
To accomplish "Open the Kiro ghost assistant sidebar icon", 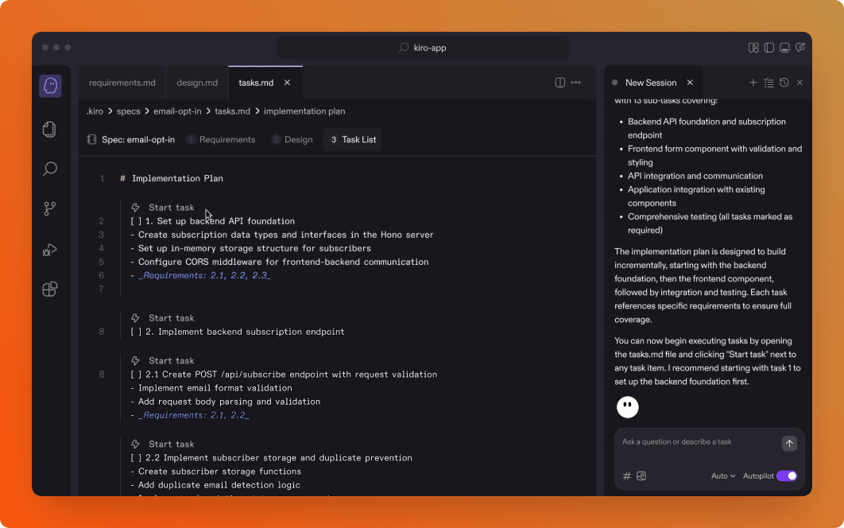I will coord(49,85).
